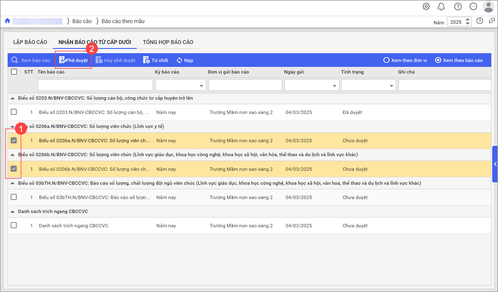Click the Nạp reload button
The image size is (498, 292).
185,60
